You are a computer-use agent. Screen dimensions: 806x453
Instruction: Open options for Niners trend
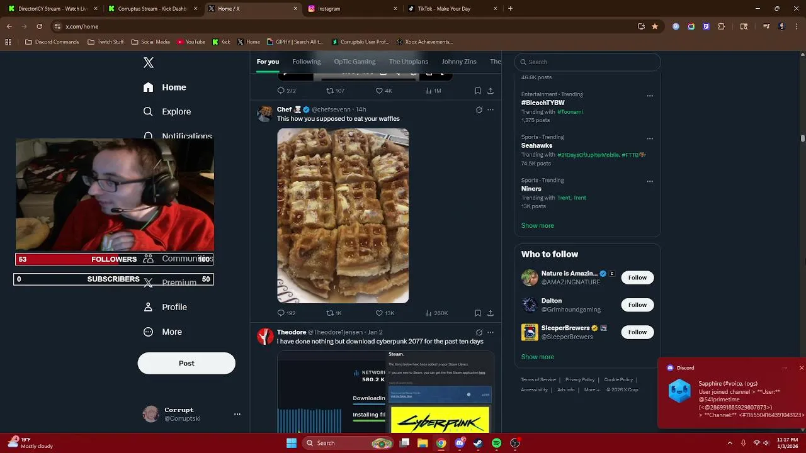point(650,181)
